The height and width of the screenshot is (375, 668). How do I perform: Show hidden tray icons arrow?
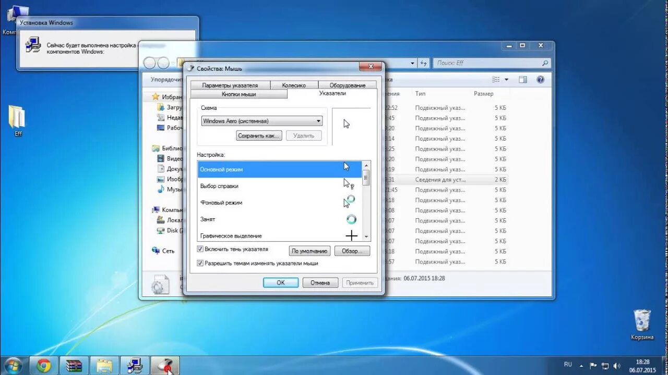click(581, 366)
